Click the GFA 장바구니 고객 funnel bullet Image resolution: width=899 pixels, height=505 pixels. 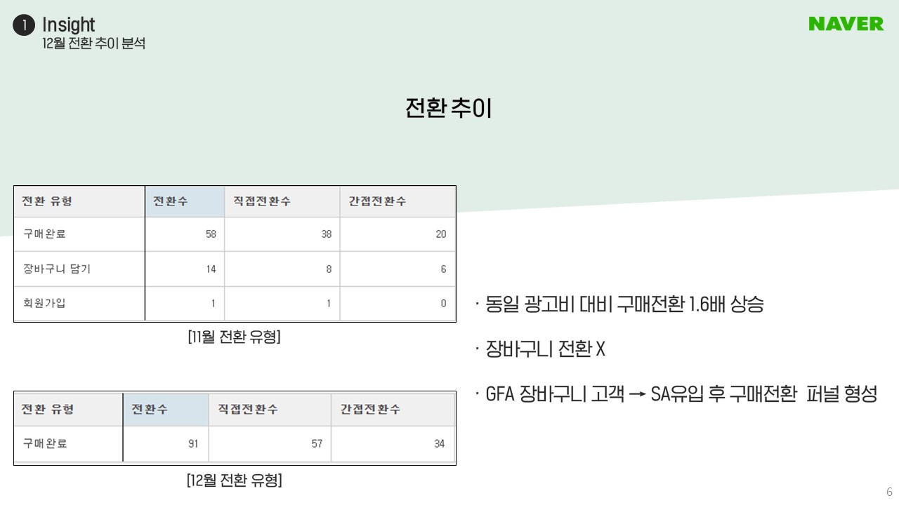676,394
